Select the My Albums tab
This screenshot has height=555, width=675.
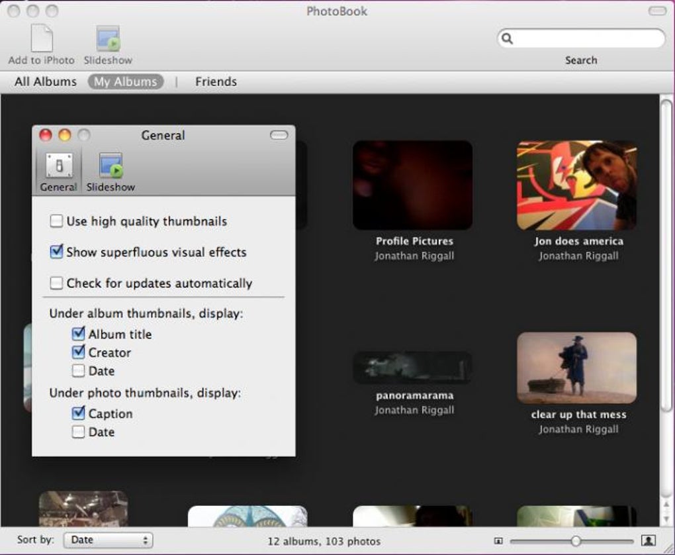pyautogui.click(x=125, y=81)
